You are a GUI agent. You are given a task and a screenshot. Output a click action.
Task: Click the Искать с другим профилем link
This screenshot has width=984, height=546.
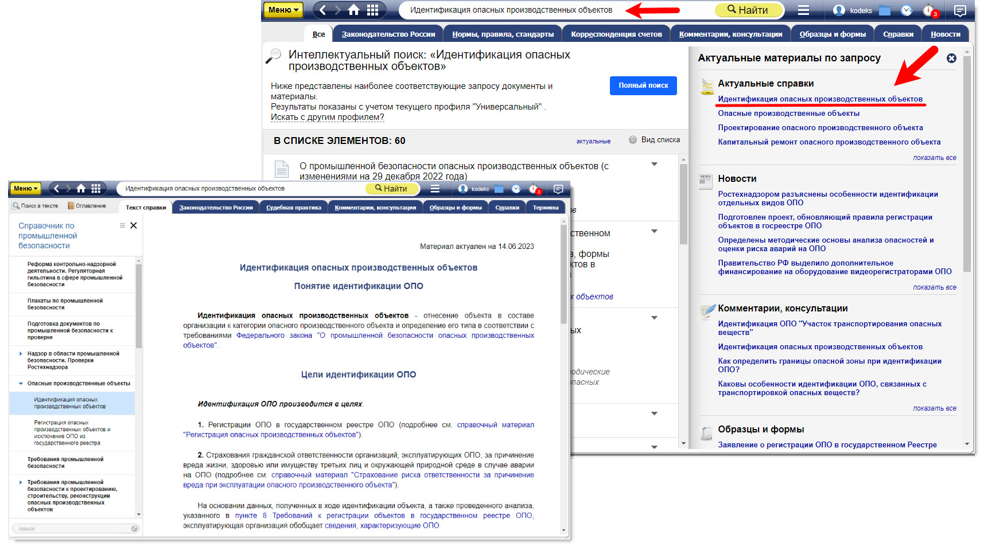pyautogui.click(x=327, y=117)
